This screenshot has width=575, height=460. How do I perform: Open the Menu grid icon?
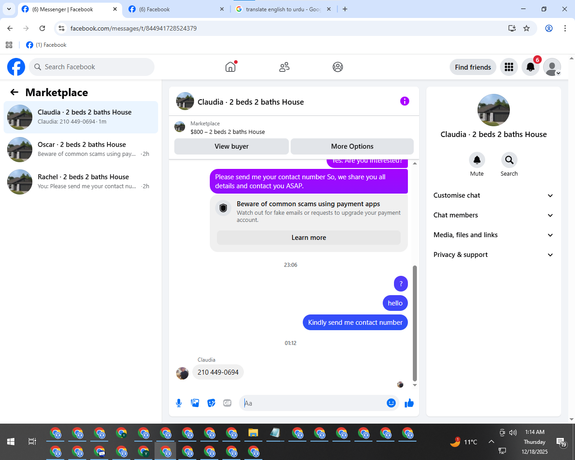pyautogui.click(x=509, y=67)
